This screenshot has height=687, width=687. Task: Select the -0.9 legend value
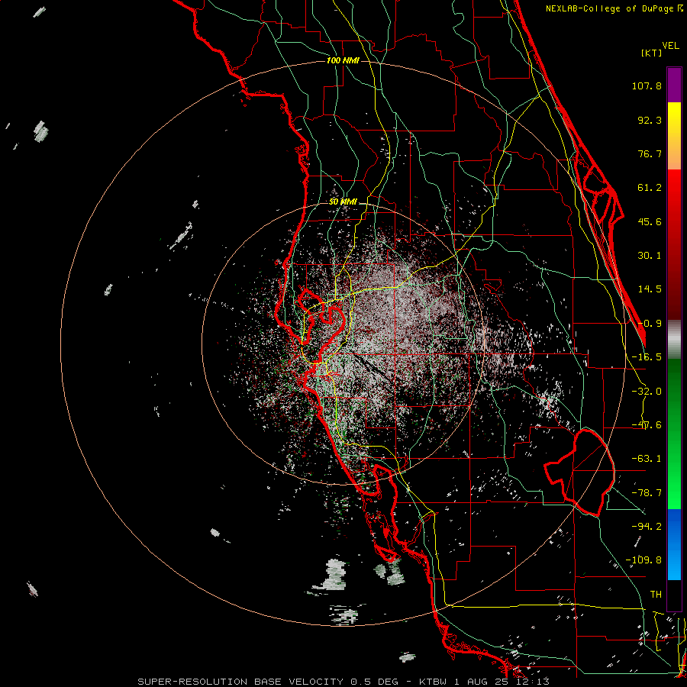[650, 324]
